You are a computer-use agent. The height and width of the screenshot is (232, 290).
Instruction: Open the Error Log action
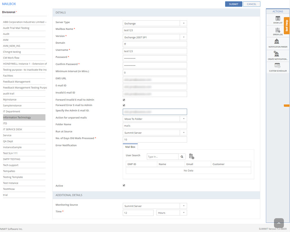pyautogui.click(x=278, y=31)
